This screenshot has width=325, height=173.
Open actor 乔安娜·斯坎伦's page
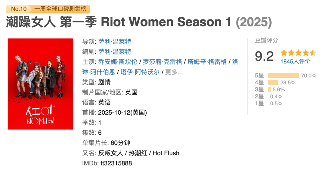pos(118,62)
